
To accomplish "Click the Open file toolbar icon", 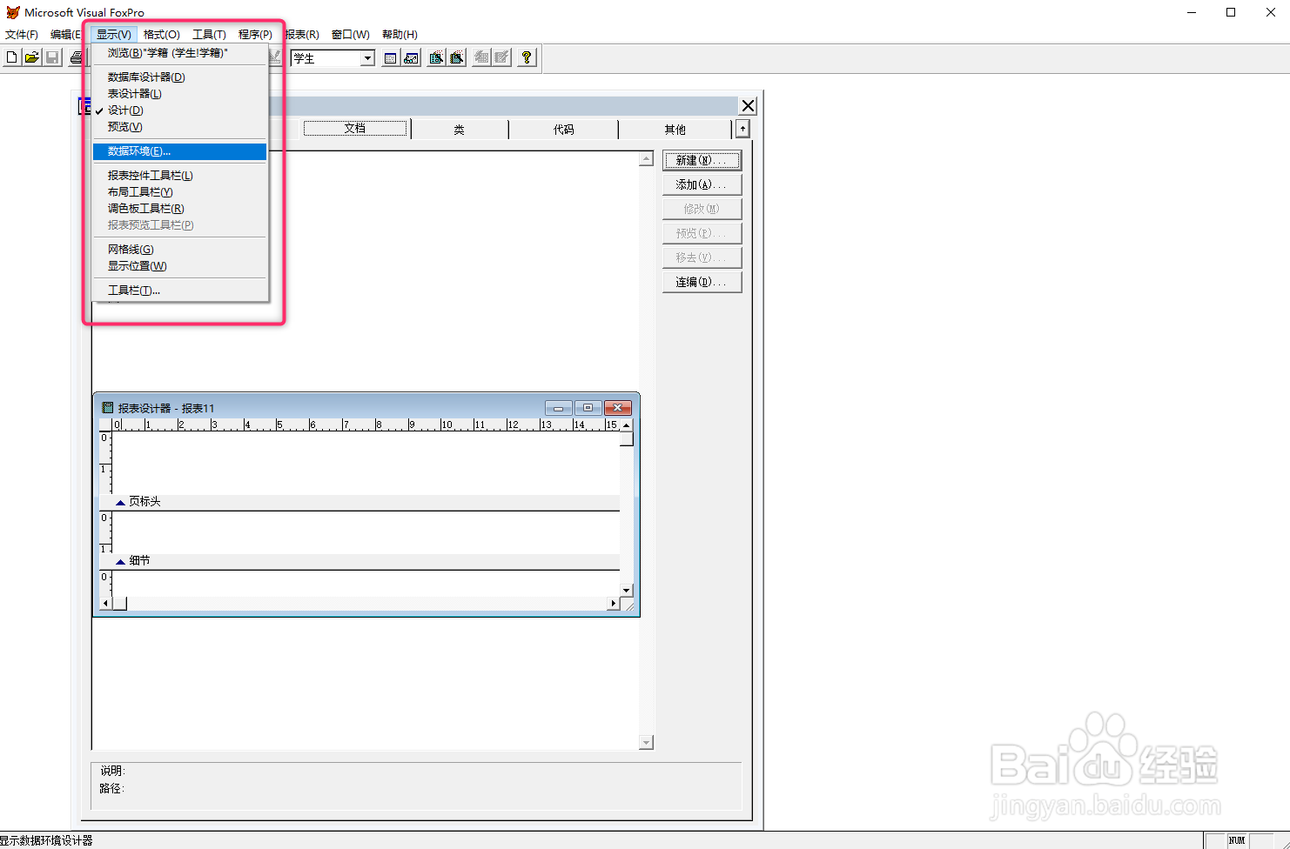I will tap(32, 57).
